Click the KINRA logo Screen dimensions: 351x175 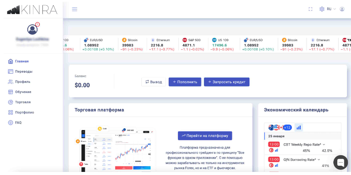(32, 10)
